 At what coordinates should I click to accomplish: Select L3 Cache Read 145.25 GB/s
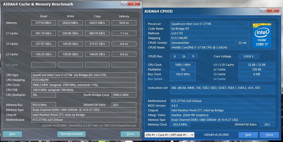click(44, 54)
